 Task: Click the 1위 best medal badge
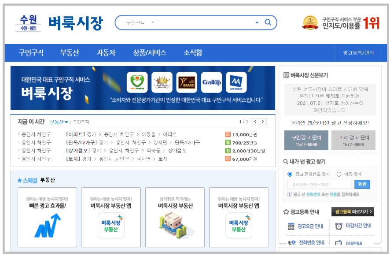coord(310,22)
